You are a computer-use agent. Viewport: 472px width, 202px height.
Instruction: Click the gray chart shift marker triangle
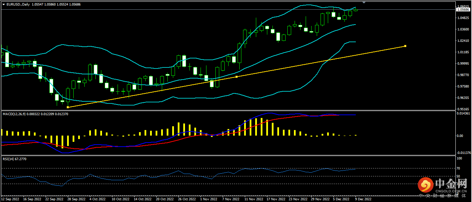coord(364,2)
